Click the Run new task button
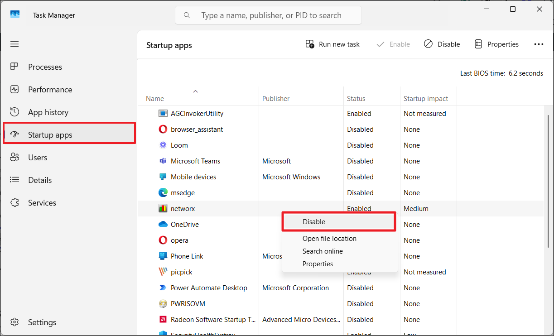The height and width of the screenshot is (336, 554). 332,44
